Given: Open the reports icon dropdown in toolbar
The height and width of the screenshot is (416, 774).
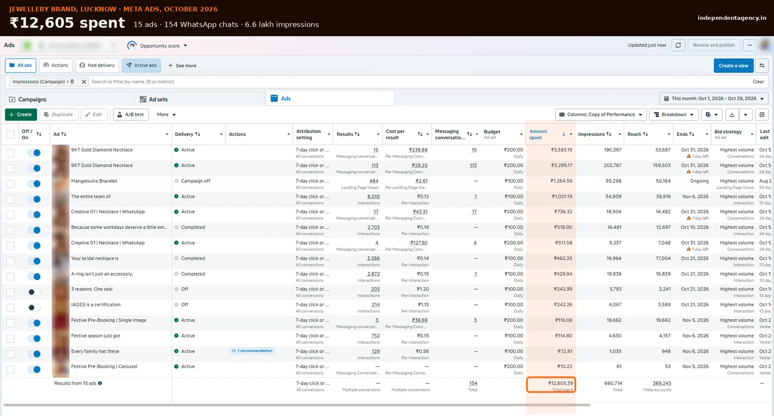Looking at the screenshot, I should pyautogui.click(x=712, y=115).
